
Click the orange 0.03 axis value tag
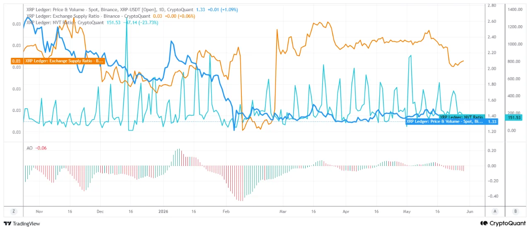[x=17, y=61]
